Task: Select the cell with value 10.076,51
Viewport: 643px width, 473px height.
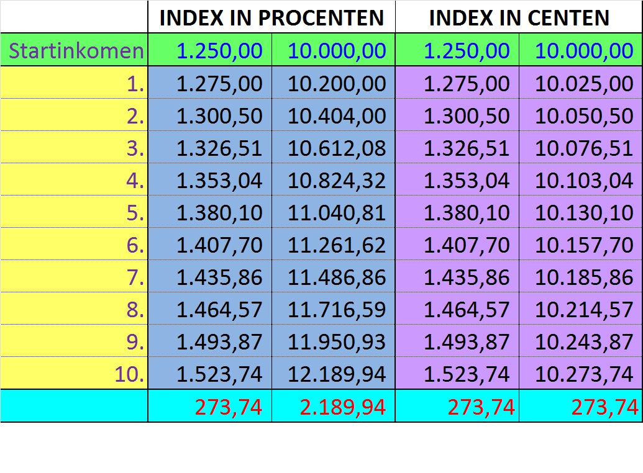Action: [581, 148]
